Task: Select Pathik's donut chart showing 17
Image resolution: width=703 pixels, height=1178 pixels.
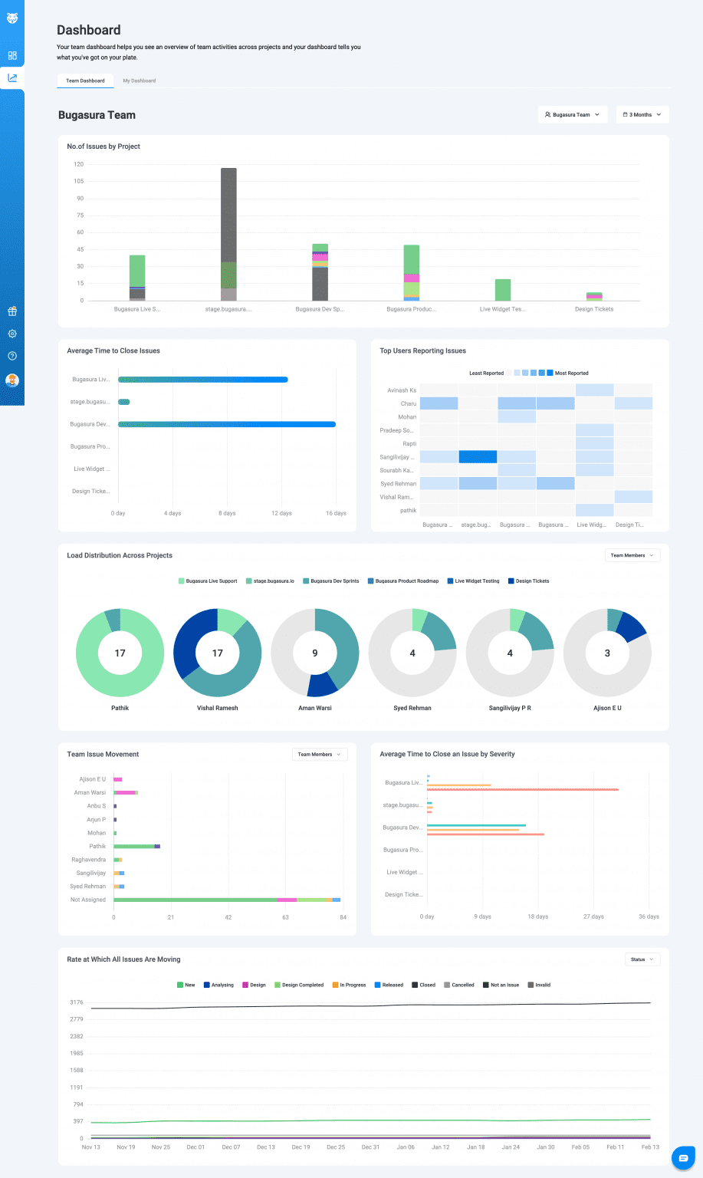Action: click(120, 653)
